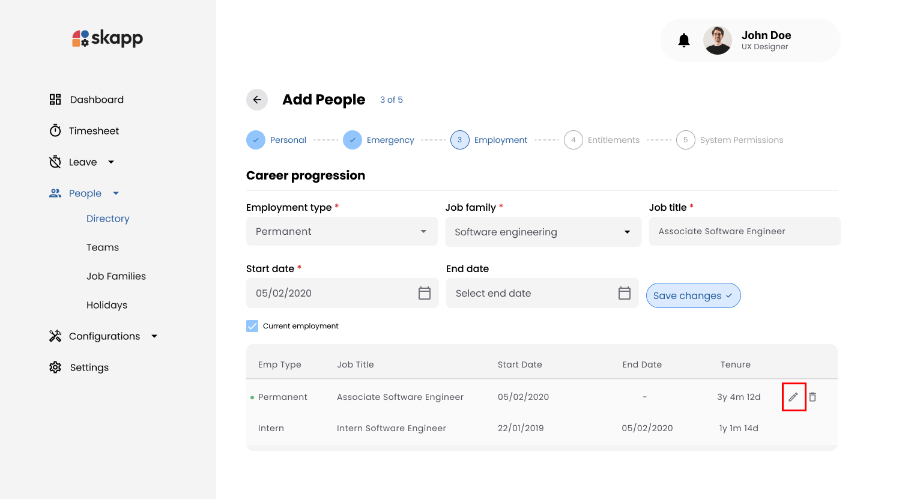The height and width of the screenshot is (499, 908).
Task: Open the Start date calendar picker
Action: point(424,293)
